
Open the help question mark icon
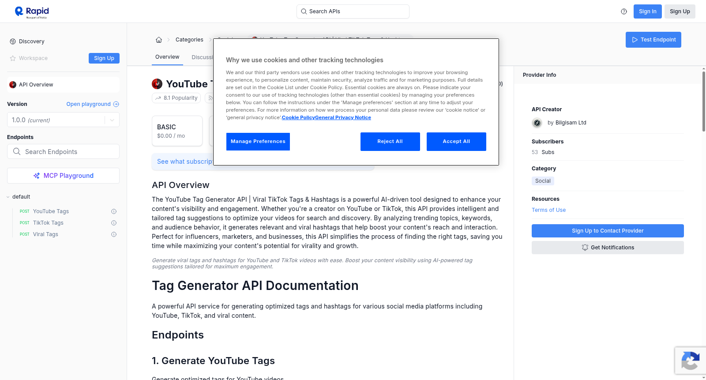624,11
